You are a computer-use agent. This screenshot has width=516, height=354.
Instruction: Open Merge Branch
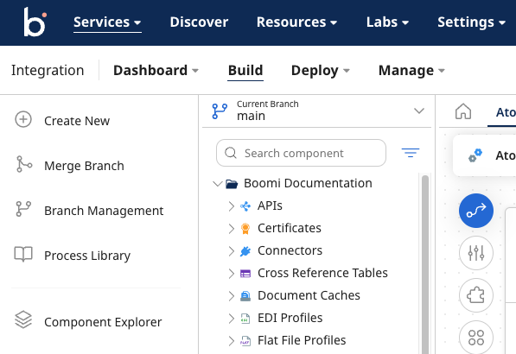84,166
